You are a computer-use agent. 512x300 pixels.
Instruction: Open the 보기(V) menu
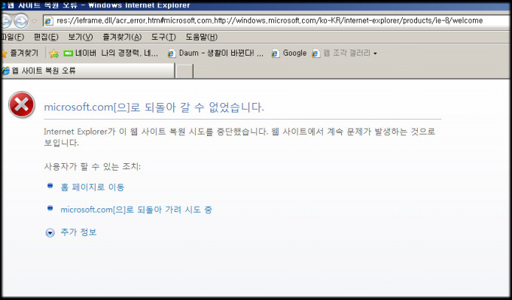point(81,37)
